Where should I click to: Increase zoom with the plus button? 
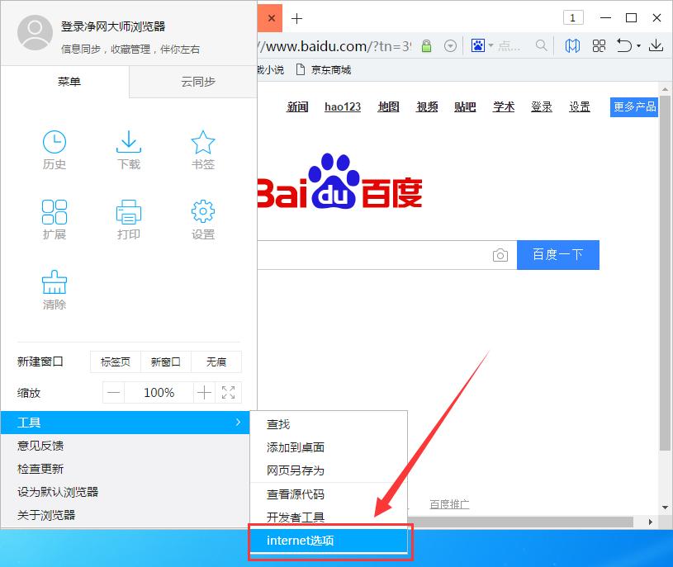[204, 393]
